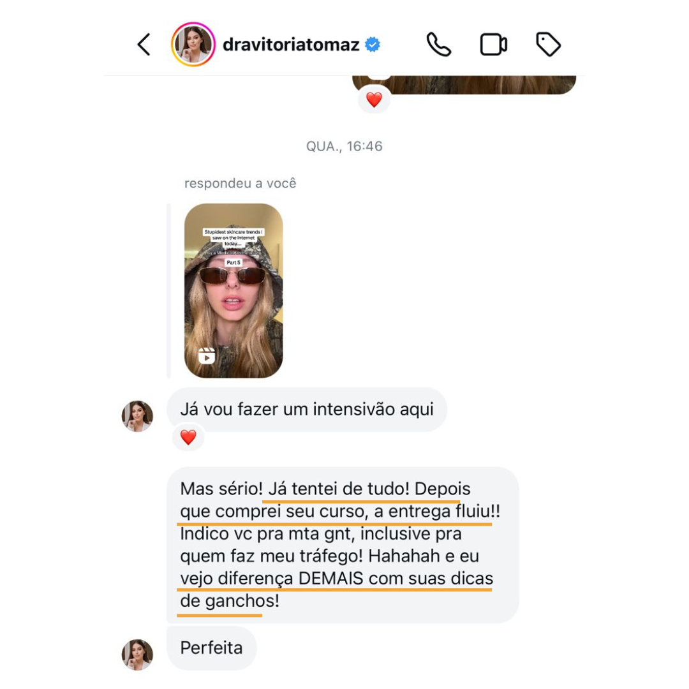Play the replied reel thumbnail
689x689 pixels.
tap(233, 290)
